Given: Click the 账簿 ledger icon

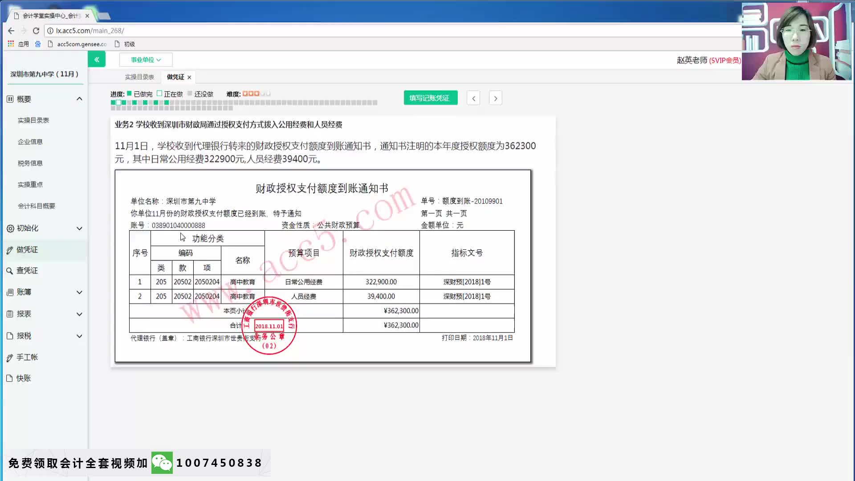Looking at the screenshot, I should coord(10,292).
